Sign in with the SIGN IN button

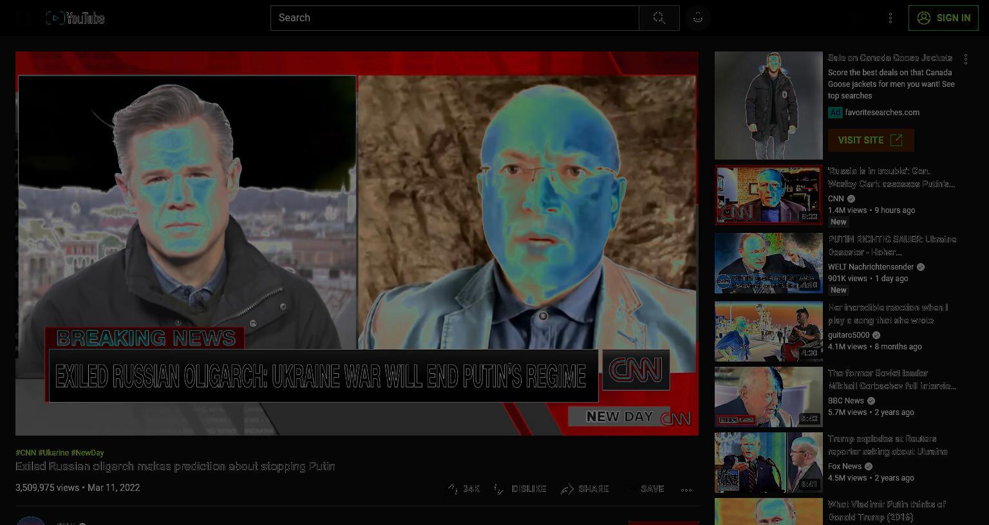point(943,18)
